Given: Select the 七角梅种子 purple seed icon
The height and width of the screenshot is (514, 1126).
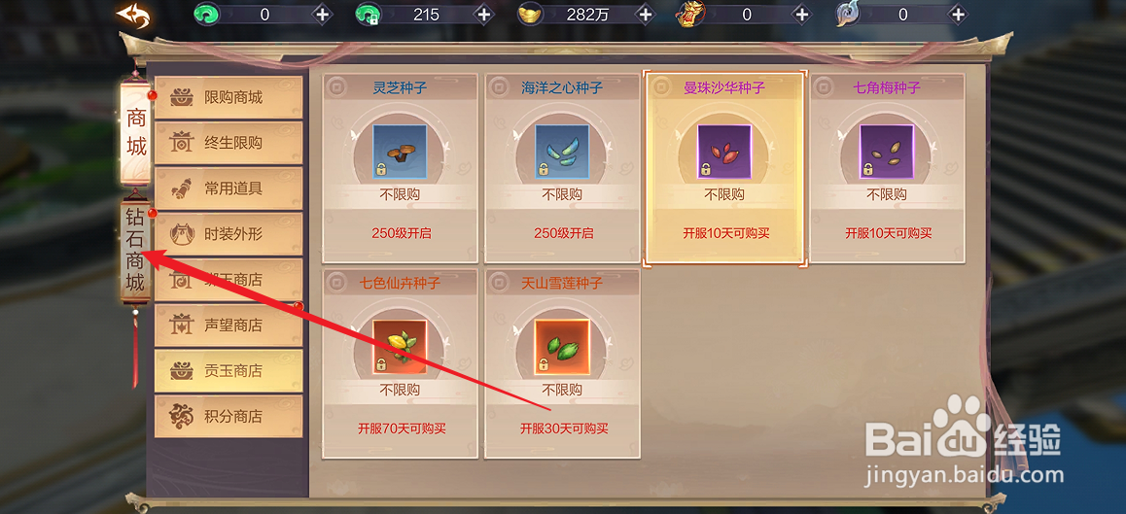Looking at the screenshot, I should pos(887,152).
